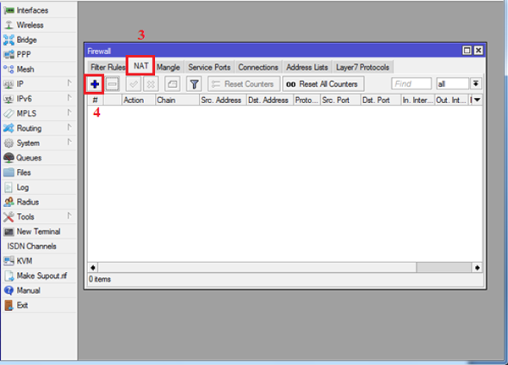Image resolution: width=508 pixels, height=365 pixels.
Task: Click the Disable cross toolbar icon
Action: [151, 84]
